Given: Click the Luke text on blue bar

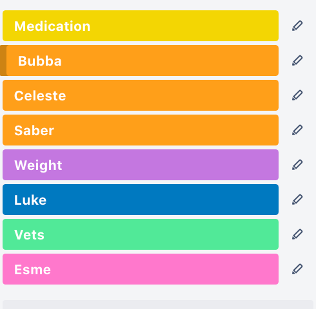Looking at the screenshot, I should (30, 200).
